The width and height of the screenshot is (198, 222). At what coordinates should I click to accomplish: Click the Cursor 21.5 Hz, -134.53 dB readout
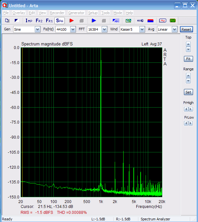pos(47,207)
